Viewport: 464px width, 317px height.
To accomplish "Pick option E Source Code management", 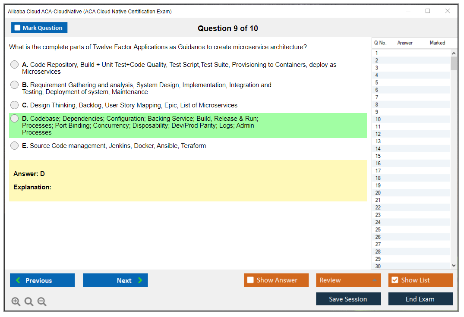I will tap(15, 146).
